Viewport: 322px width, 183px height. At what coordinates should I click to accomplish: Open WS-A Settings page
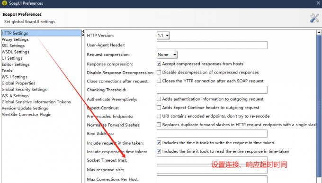[15, 96]
